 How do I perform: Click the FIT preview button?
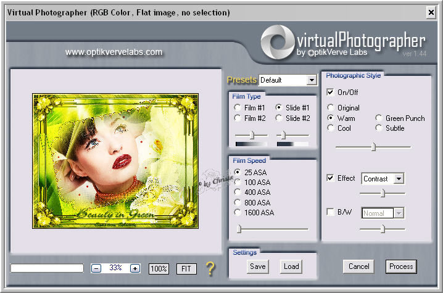pos(186,269)
